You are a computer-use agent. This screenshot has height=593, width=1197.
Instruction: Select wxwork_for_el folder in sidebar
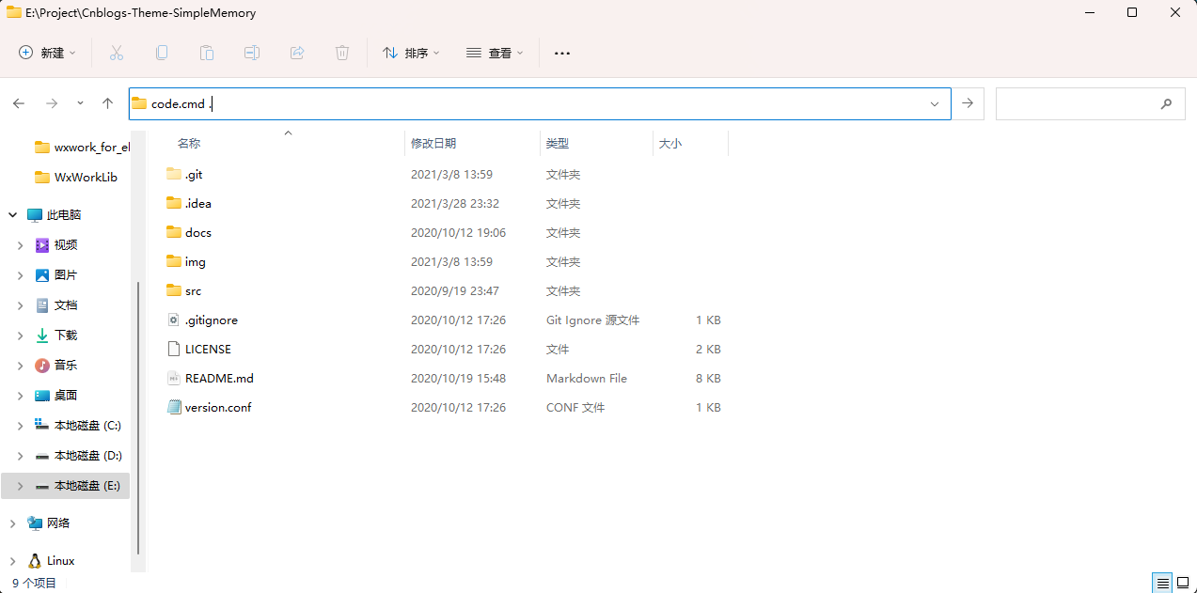click(82, 148)
